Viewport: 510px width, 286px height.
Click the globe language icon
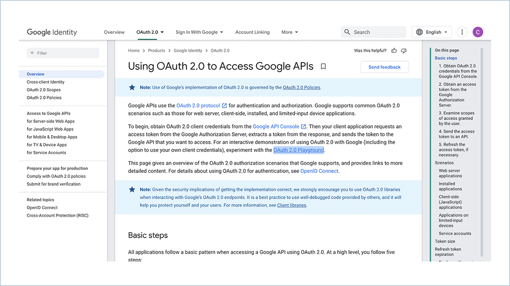point(419,32)
